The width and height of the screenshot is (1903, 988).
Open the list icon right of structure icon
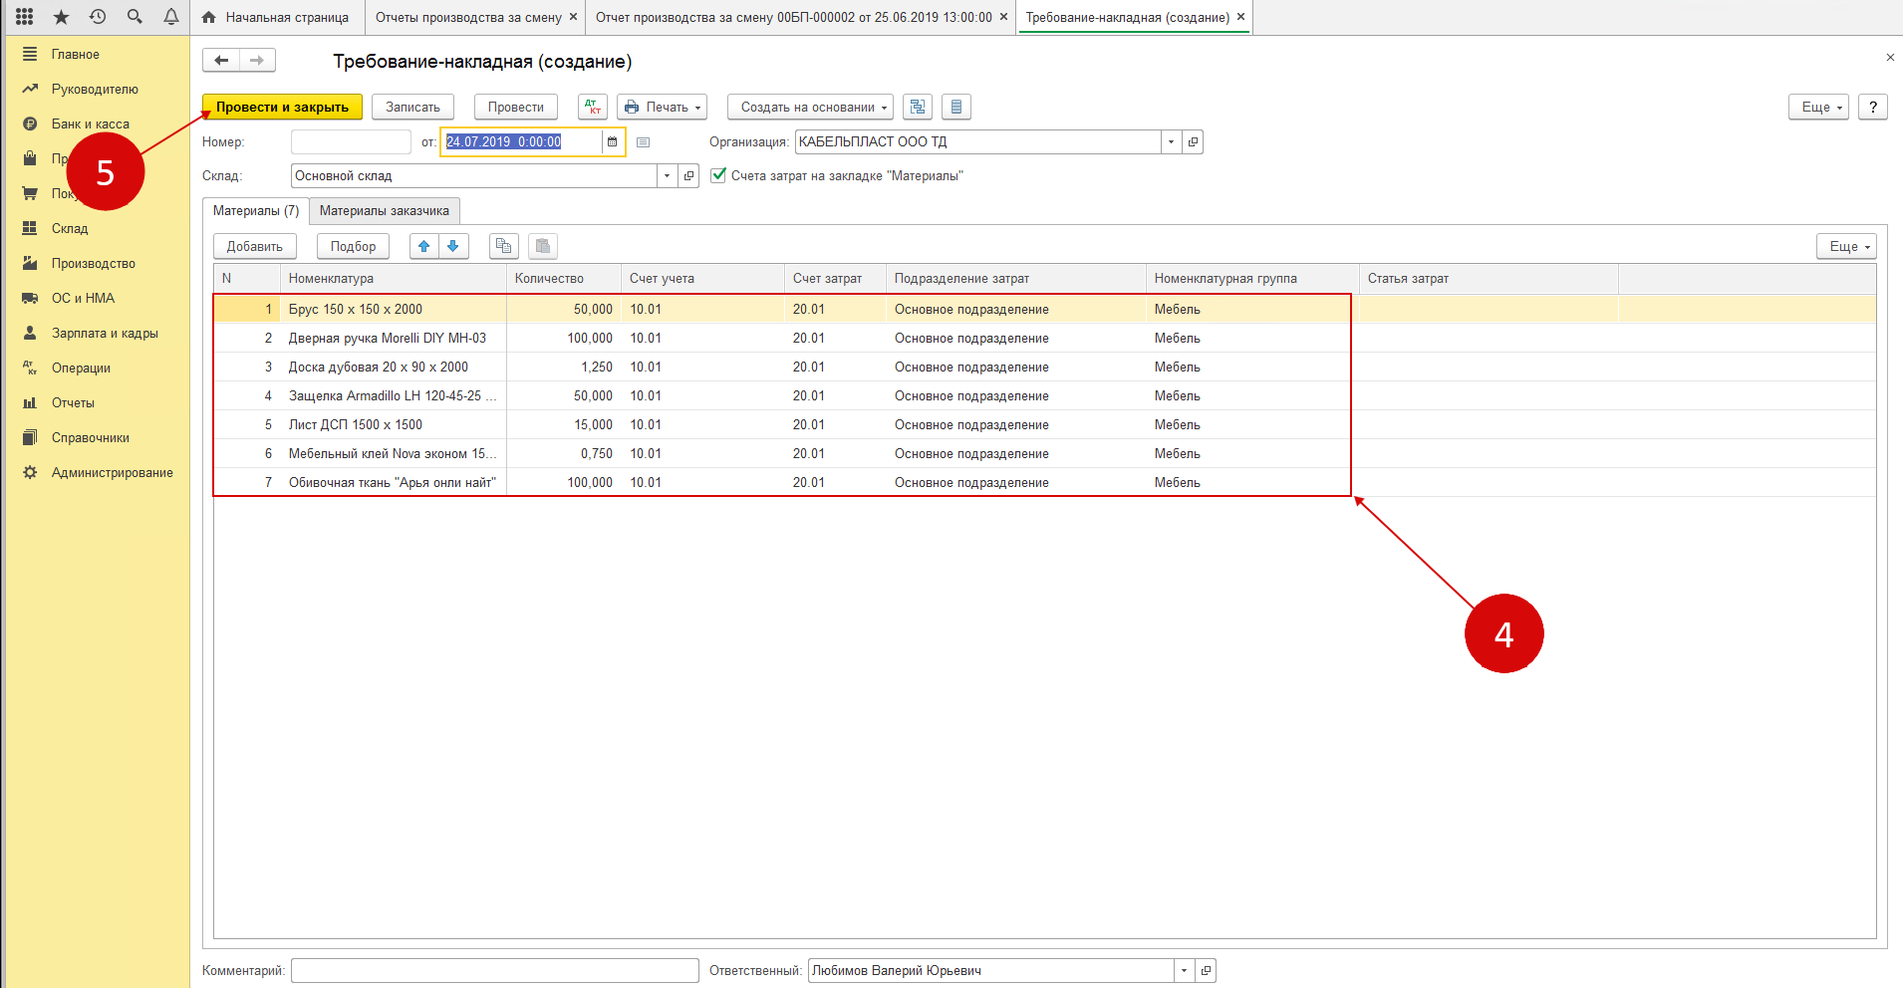pos(956,107)
